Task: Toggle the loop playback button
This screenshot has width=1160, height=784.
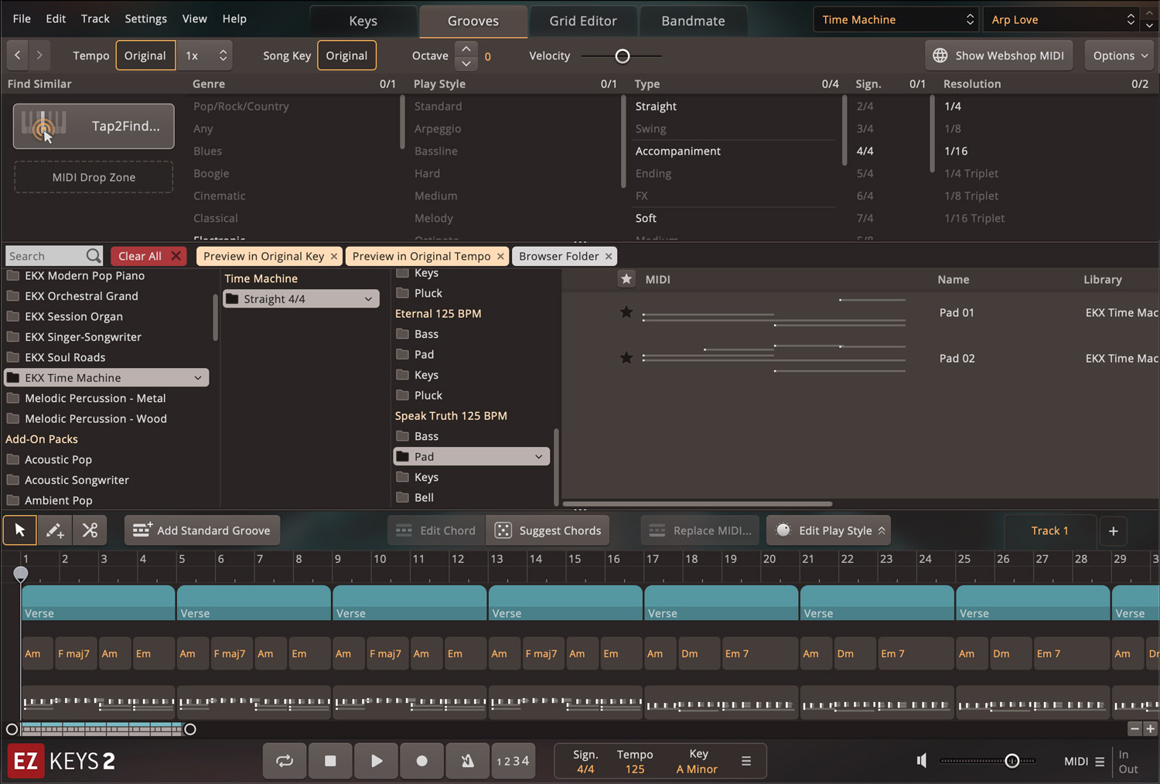Action: click(285, 761)
